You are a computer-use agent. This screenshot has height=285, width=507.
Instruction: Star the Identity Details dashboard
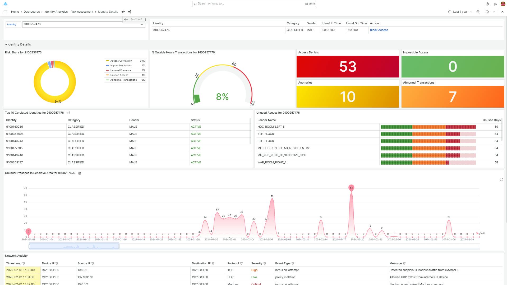click(x=123, y=12)
